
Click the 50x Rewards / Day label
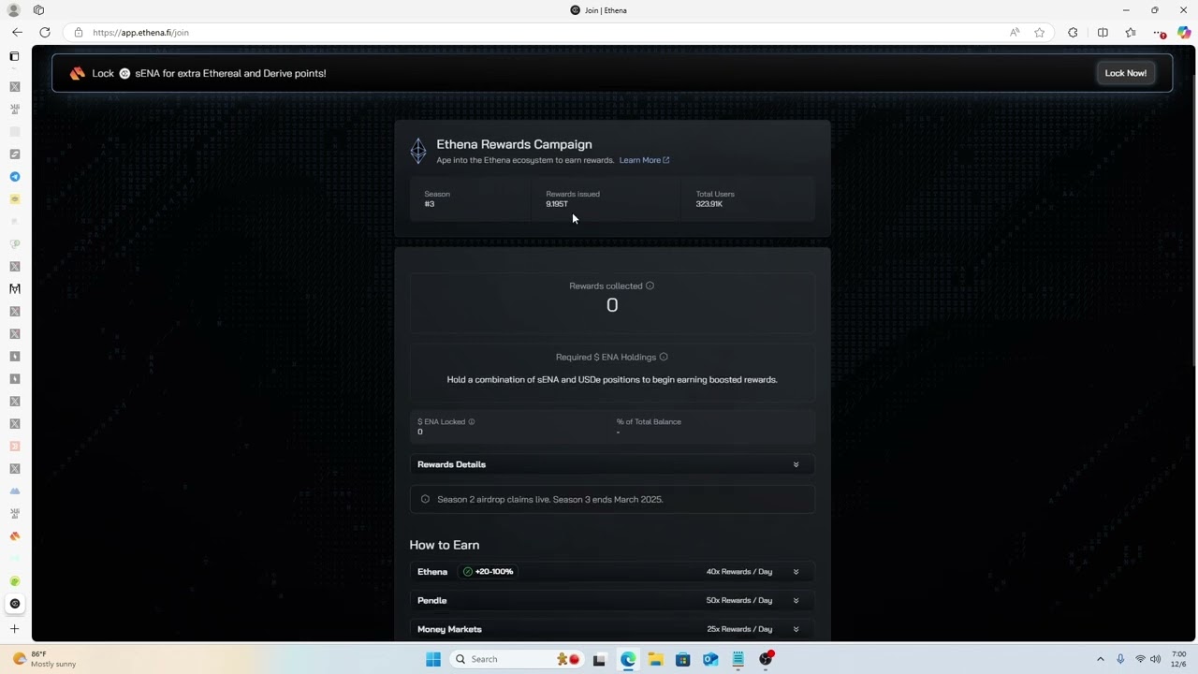(x=739, y=600)
